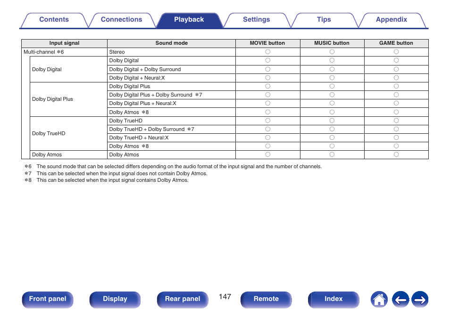
Task: Open the Display section button
Action: coord(115,299)
